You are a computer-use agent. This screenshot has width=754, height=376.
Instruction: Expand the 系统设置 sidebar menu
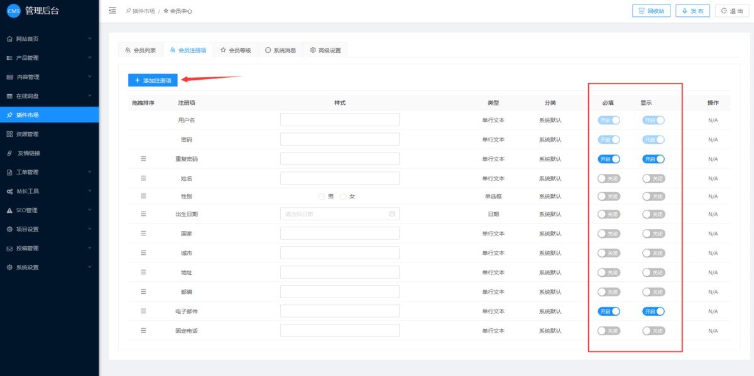coord(49,267)
